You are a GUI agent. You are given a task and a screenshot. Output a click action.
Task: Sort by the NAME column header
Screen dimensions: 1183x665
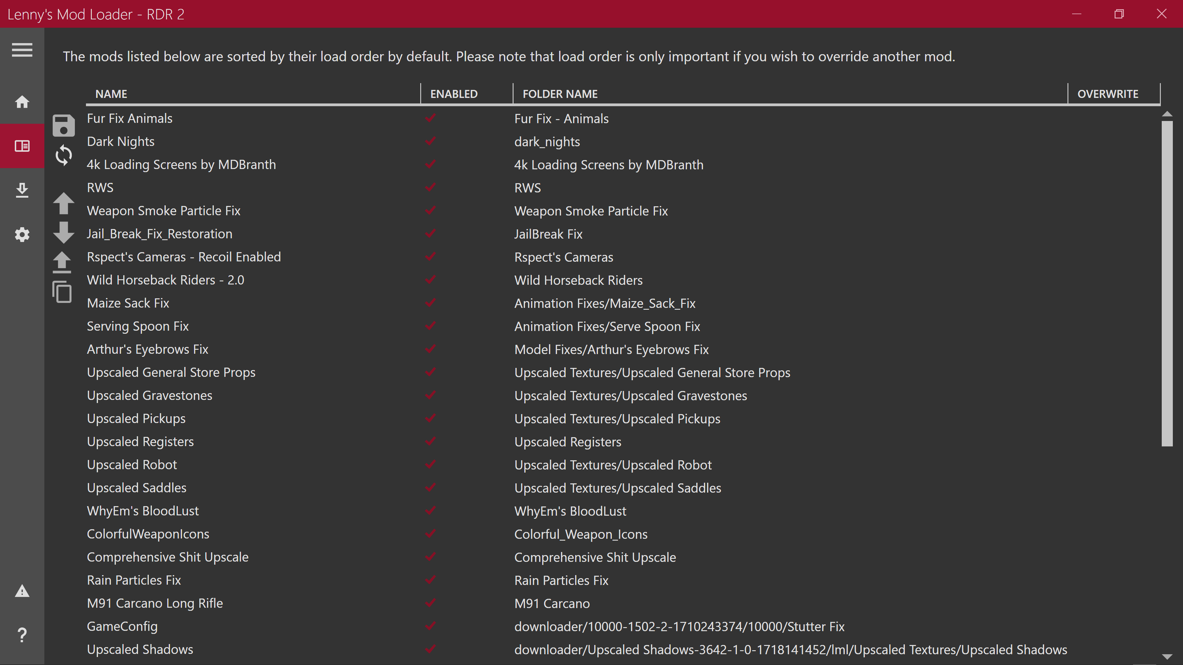[111, 94]
